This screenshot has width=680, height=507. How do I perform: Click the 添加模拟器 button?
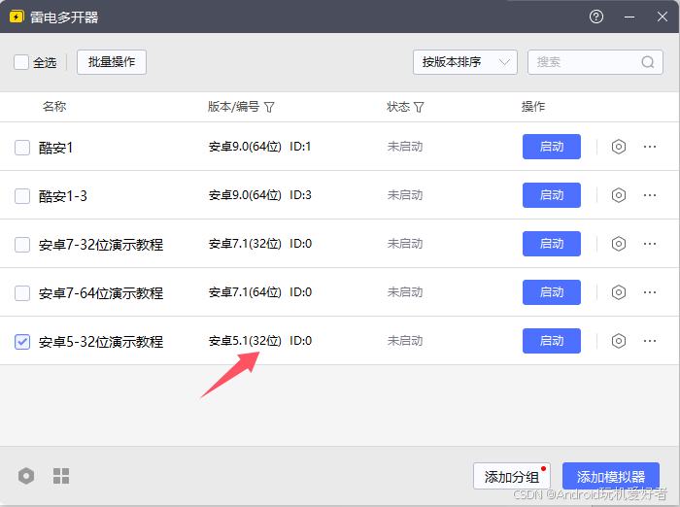coord(611,476)
